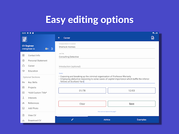Click the Introduction (optional) input field
This screenshot has height=134, width=179.
(107, 67)
